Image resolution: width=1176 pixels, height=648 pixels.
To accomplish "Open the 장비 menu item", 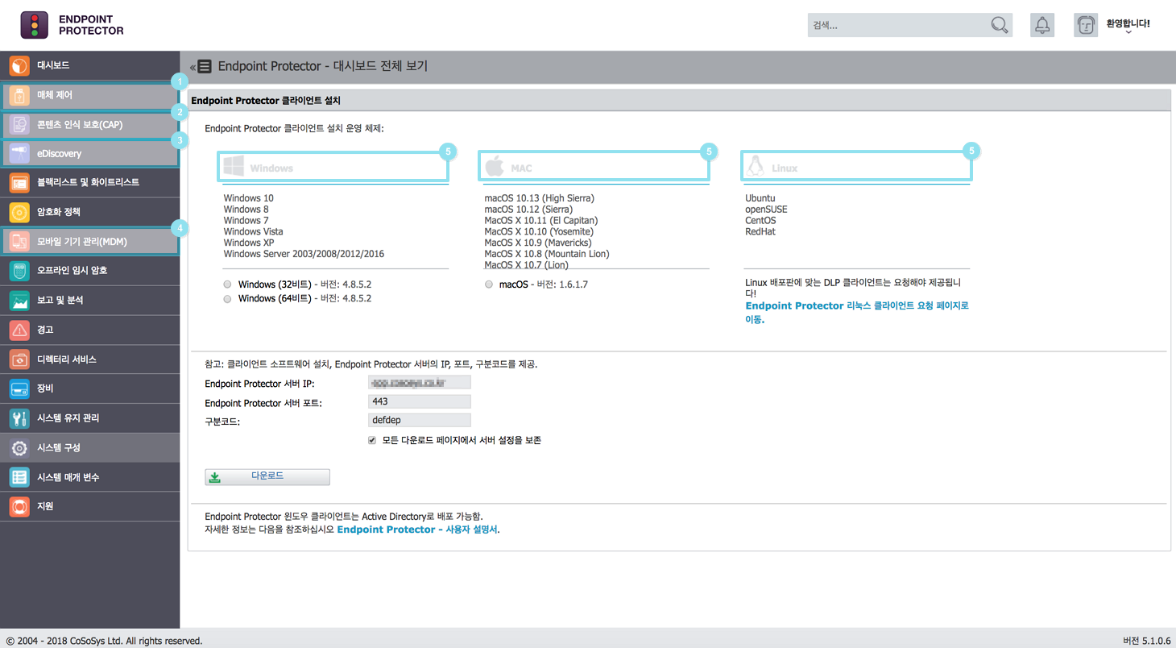I will [x=89, y=388].
